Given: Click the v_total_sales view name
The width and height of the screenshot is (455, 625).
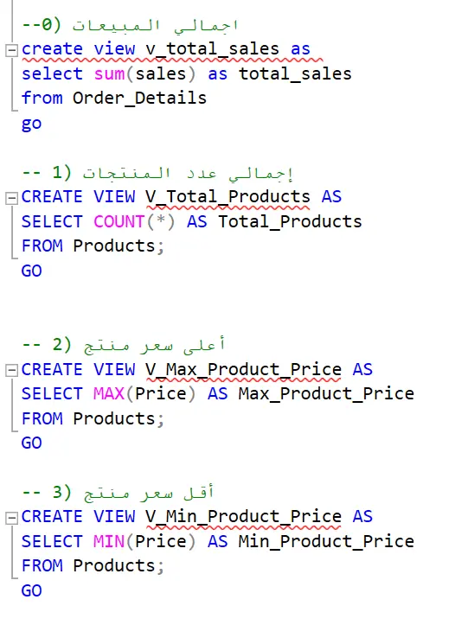Looking at the screenshot, I should 212,49.
